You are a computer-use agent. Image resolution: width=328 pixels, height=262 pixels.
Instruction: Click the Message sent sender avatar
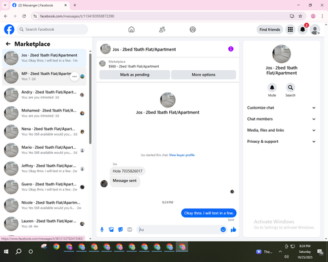tap(104, 183)
